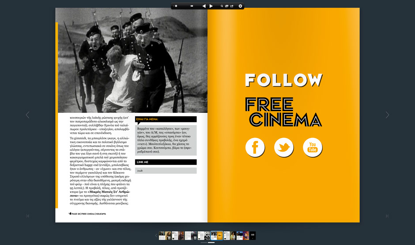Click the imdb link under LINK ME

[x=140, y=171]
